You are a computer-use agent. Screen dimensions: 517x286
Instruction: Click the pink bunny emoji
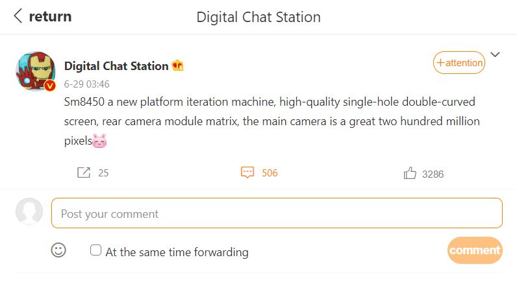click(x=99, y=139)
